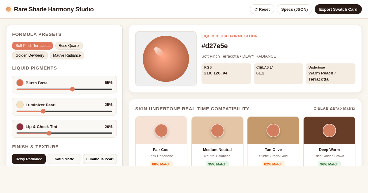Apply the Soft Pinch Terracotta preset
The image size is (368, 193).
[x=33, y=46]
